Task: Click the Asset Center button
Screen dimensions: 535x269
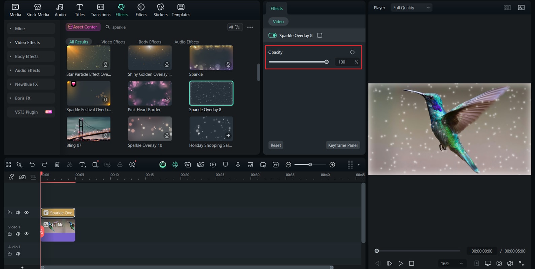Action: (x=83, y=27)
